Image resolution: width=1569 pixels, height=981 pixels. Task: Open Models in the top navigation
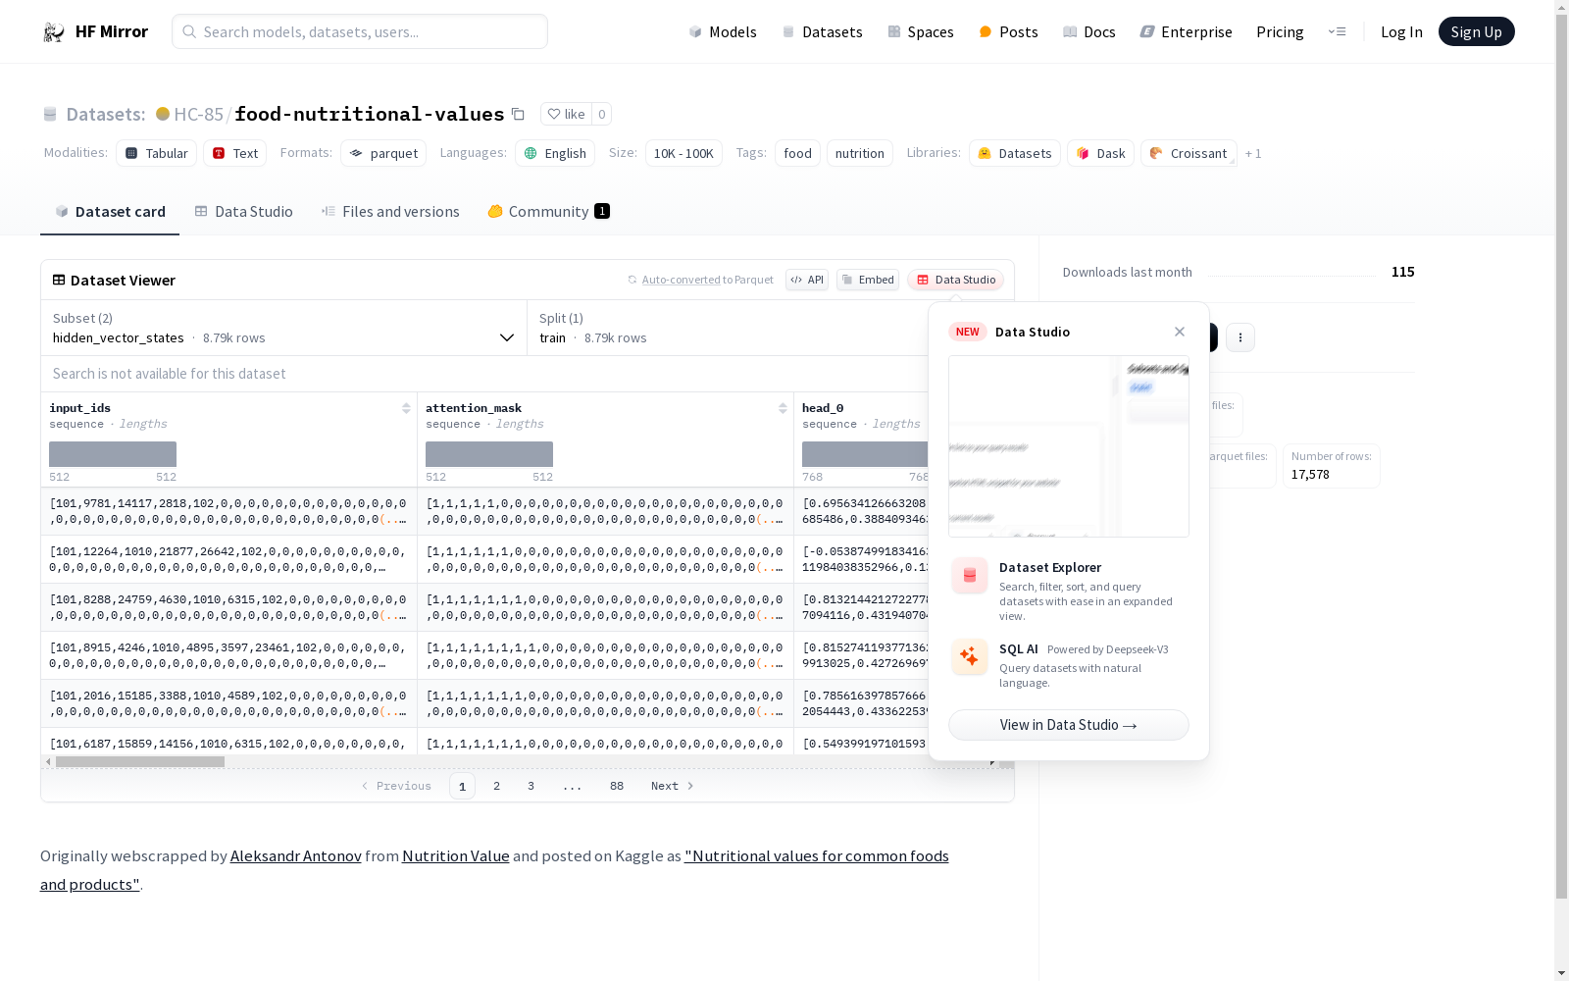click(723, 31)
